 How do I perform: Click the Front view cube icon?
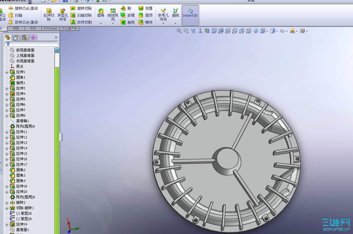214,31
